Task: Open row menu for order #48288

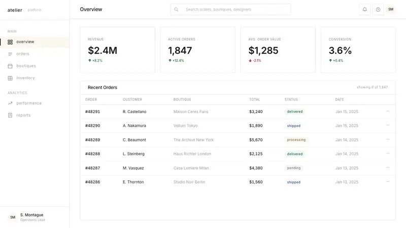Action: click(388, 154)
